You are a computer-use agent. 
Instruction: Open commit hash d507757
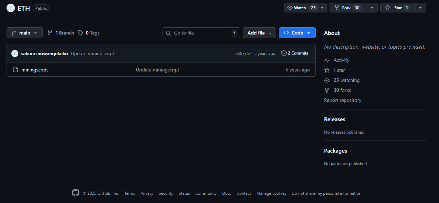[243, 54]
